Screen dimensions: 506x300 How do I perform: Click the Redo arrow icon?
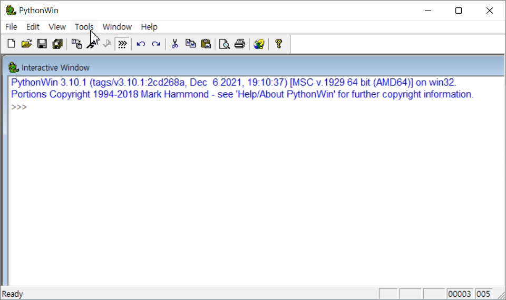[156, 44]
